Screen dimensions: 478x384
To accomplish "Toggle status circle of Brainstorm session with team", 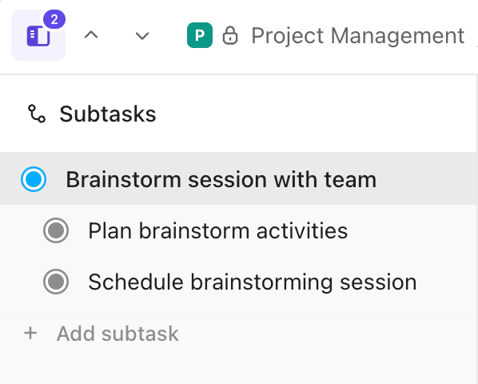I will click(x=34, y=179).
